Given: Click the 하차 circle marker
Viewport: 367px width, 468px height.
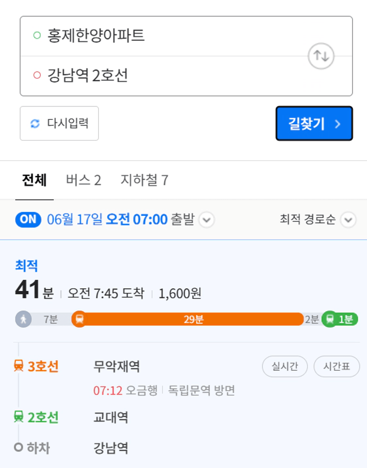Looking at the screenshot, I should (19, 448).
